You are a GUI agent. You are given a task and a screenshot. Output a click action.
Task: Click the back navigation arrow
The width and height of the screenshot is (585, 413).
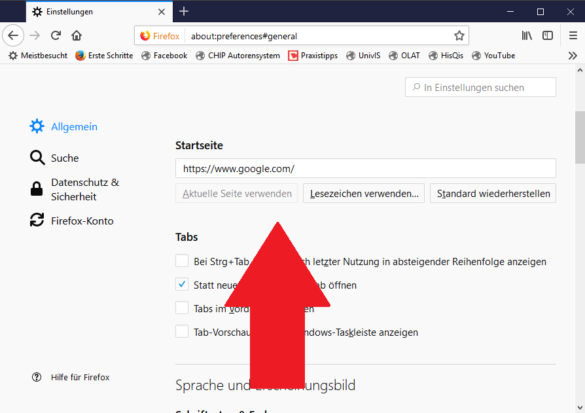click(x=13, y=35)
